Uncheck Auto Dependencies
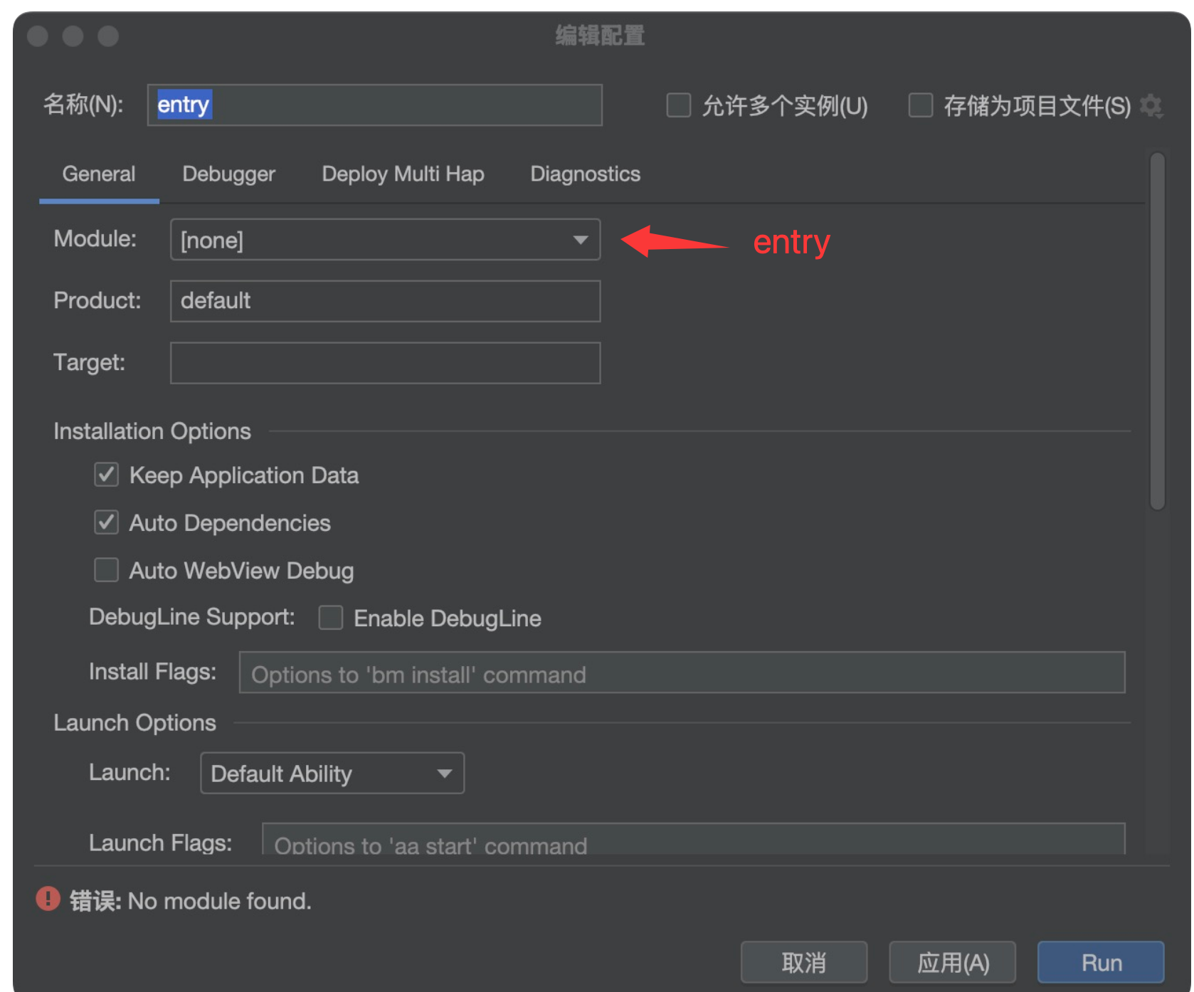The height and width of the screenshot is (992, 1194). click(107, 522)
